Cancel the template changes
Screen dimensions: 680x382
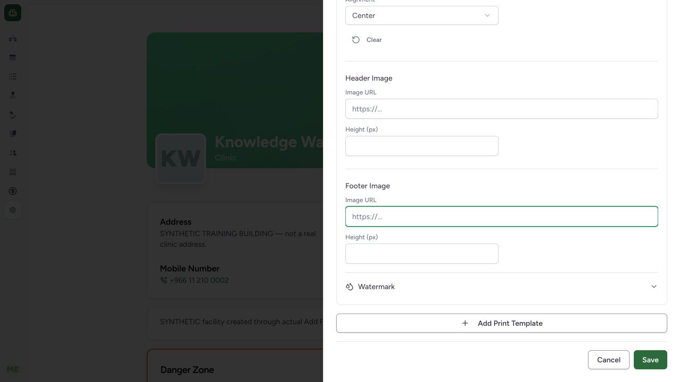click(x=609, y=360)
